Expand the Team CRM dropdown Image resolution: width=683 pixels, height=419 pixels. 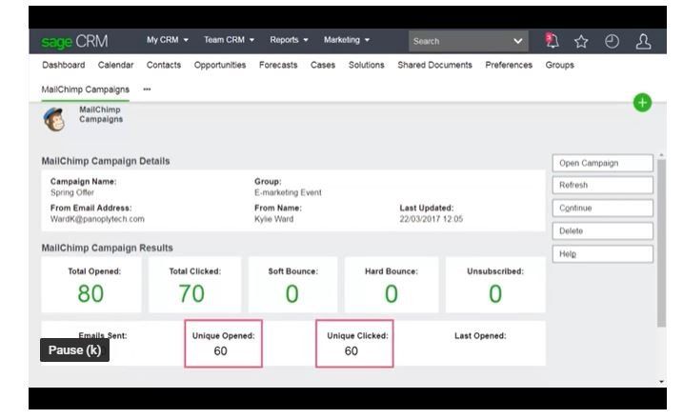(230, 40)
